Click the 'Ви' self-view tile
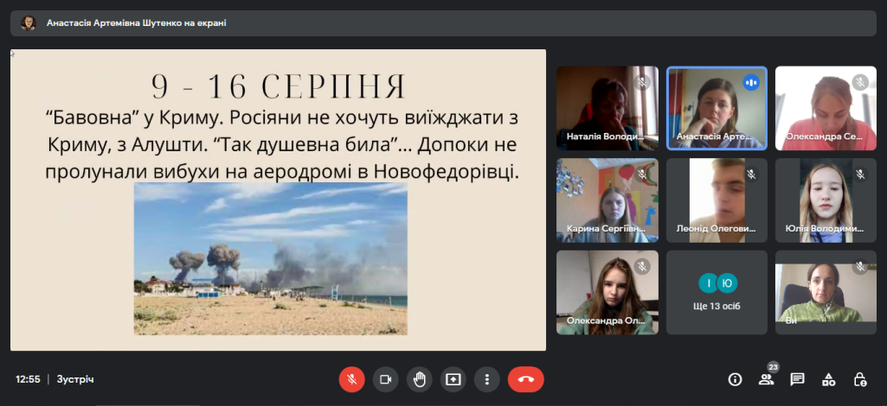 click(x=826, y=293)
